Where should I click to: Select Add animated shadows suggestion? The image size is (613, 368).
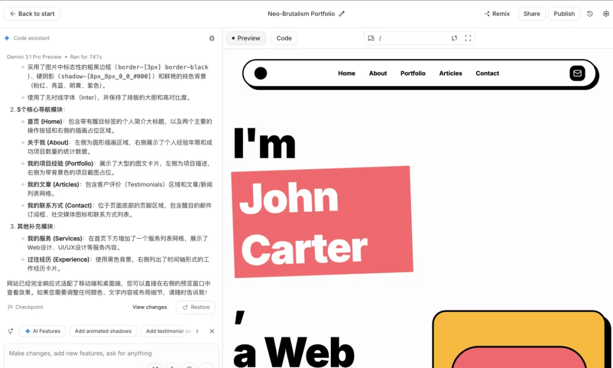(103, 331)
